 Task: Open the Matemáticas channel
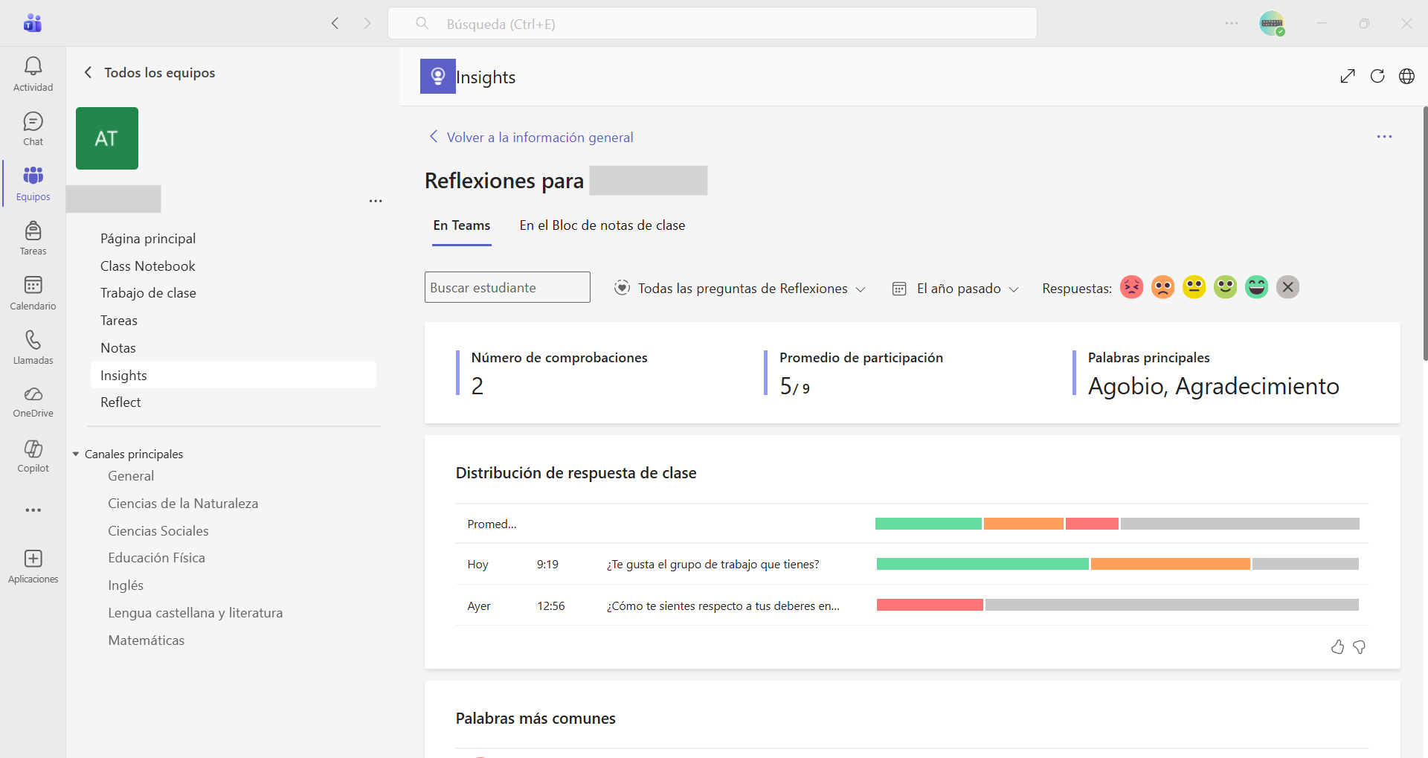pos(147,640)
